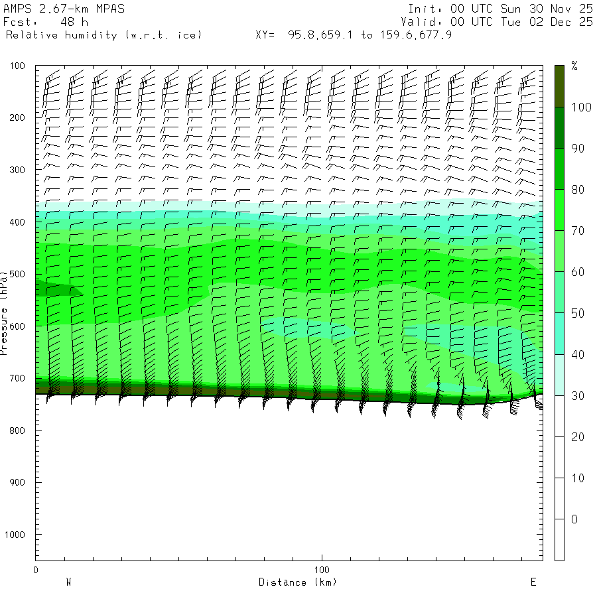Click the 300 hPa pressure axis label
The height and width of the screenshot is (597, 597).
(17, 170)
